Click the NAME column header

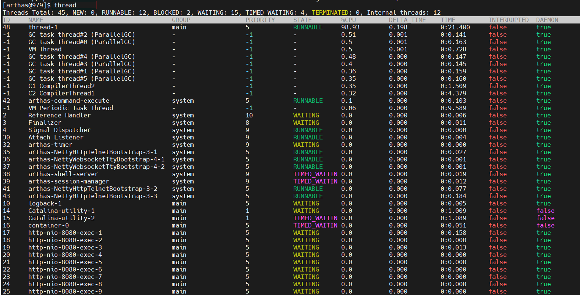pos(36,20)
